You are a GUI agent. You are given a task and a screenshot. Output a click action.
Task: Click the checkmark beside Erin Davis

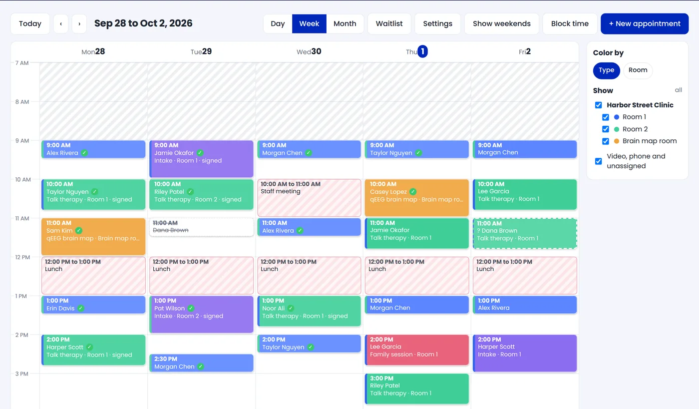(80, 308)
